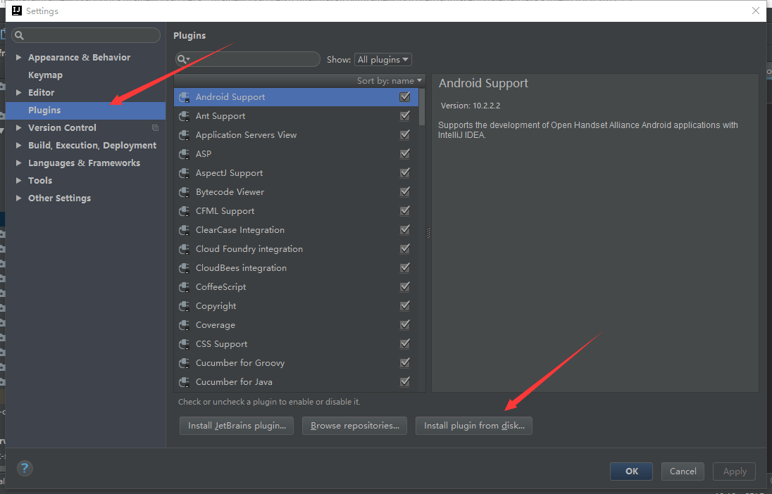Click the Cucumber for Groovy plugin icon
This screenshot has width=772, height=494.
click(185, 363)
